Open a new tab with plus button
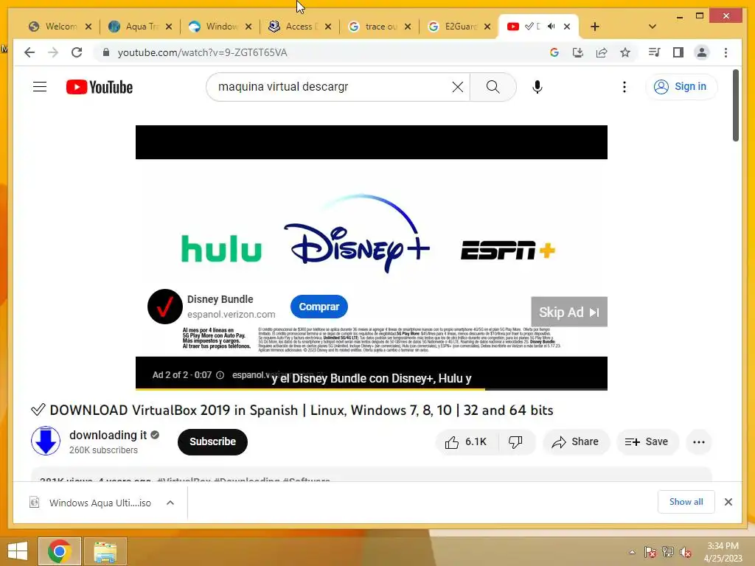The height and width of the screenshot is (566, 755). (595, 27)
